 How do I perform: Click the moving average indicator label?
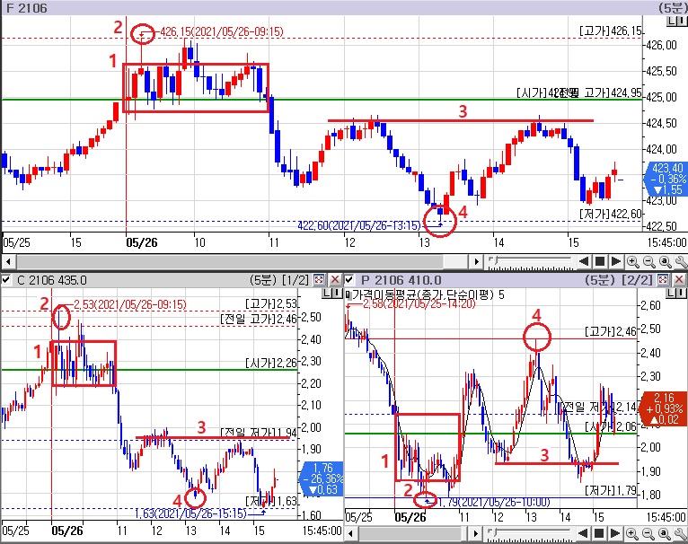point(428,294)
